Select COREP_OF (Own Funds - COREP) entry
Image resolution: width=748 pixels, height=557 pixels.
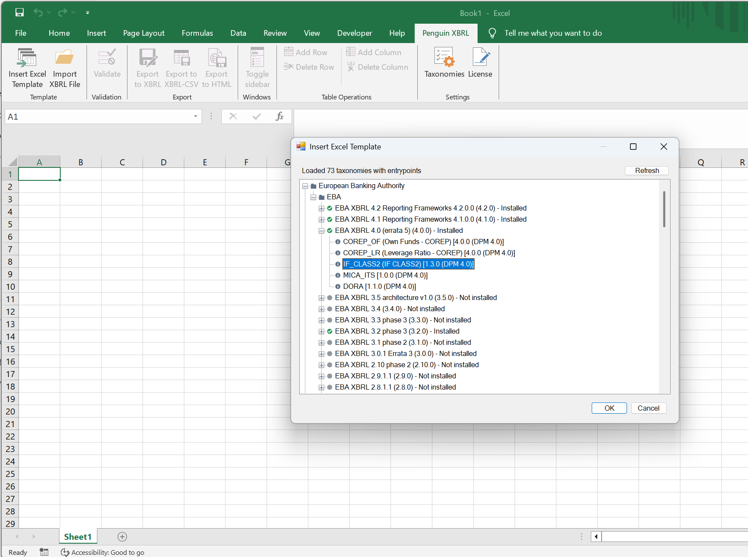pos(423,242)
